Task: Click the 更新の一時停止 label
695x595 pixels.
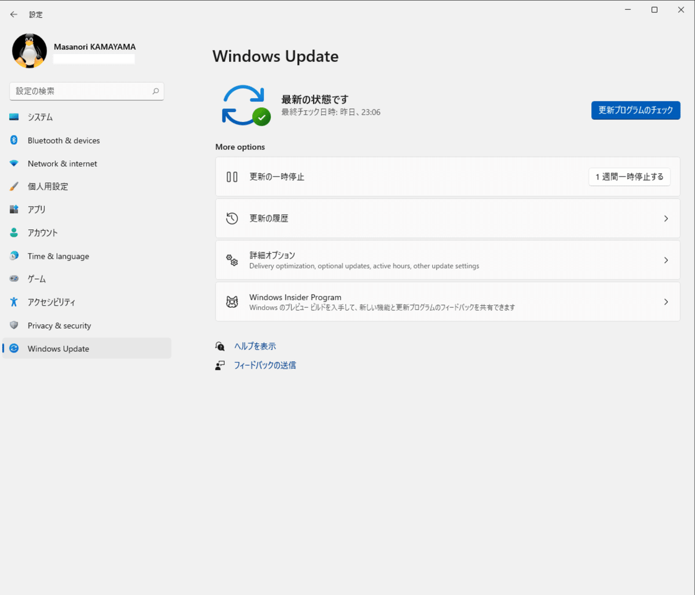Action: (277, 177)
